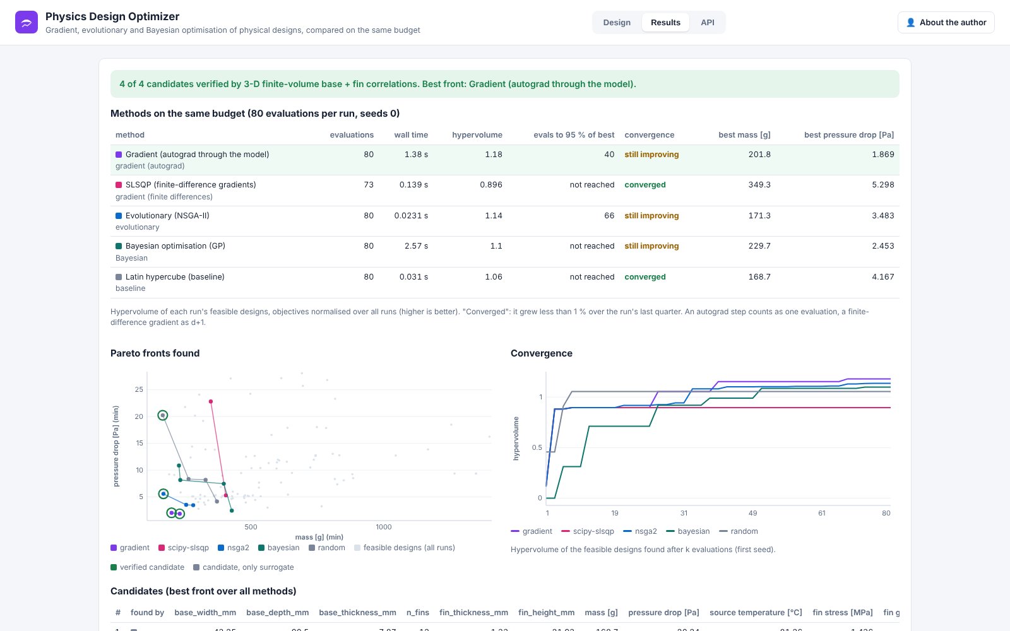
Task: Click the person icon in About the author
Action: pyautogui.click(x=910, y=22)
